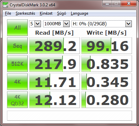Open the Kinézet menu

coord(46,13)
